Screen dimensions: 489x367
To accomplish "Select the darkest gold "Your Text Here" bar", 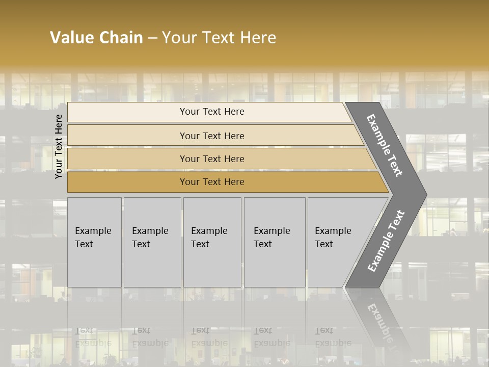I will [x=211, y=182].
